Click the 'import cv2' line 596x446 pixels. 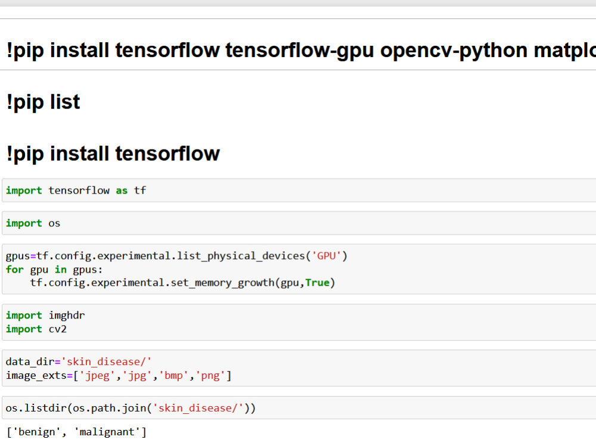coord(36,329)
